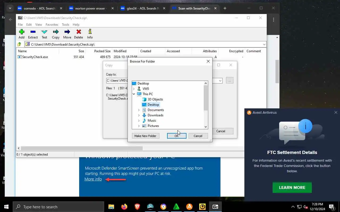This screenshot has width=340, height=212.
Task: Open the 7-Zip address bar dropdown
Action: [264, 45]
